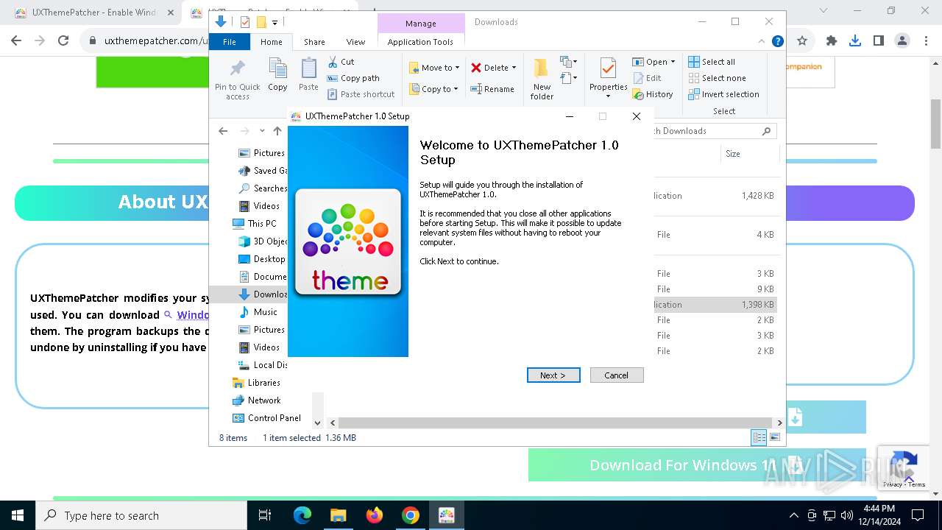Expand the Open dropdown in Explorer ribbon
The width and height of the screenshot is (942, 530).
tap(673, 62)
